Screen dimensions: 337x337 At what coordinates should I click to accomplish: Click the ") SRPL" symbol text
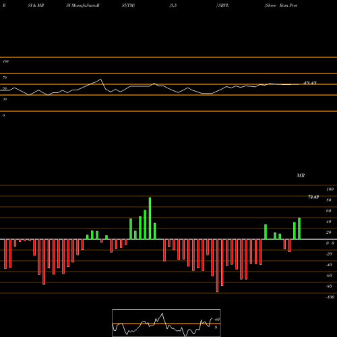click(x=222, y=5)
